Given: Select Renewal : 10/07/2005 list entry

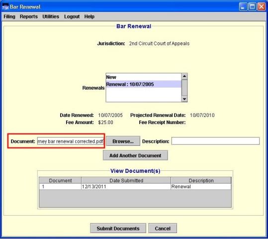Looking at the screenshot, I should [x=144, y=84].
